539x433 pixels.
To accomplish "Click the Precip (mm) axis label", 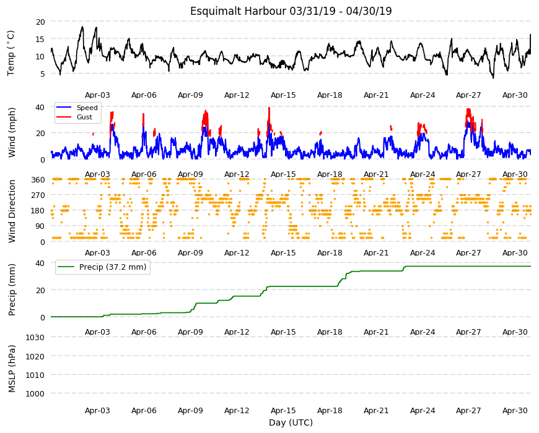I will pos(12,289).
